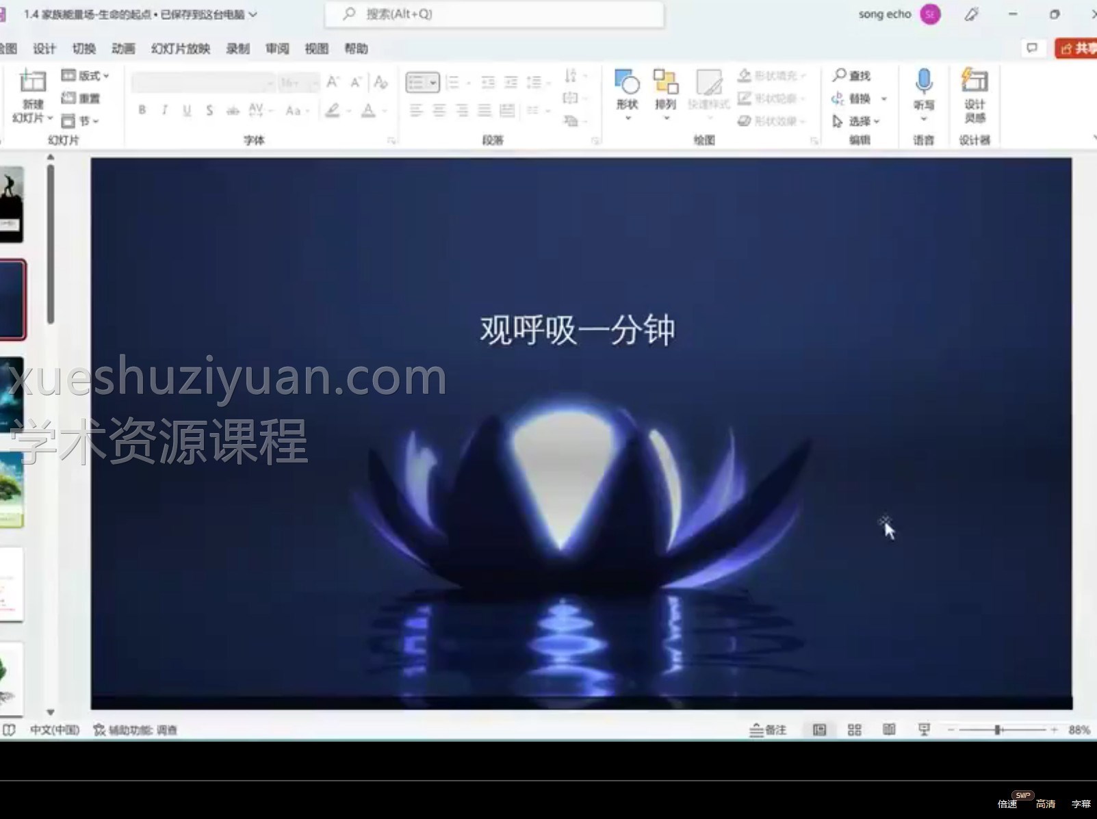
Task: Toggle underline formatting
Action: pos(186,109)
